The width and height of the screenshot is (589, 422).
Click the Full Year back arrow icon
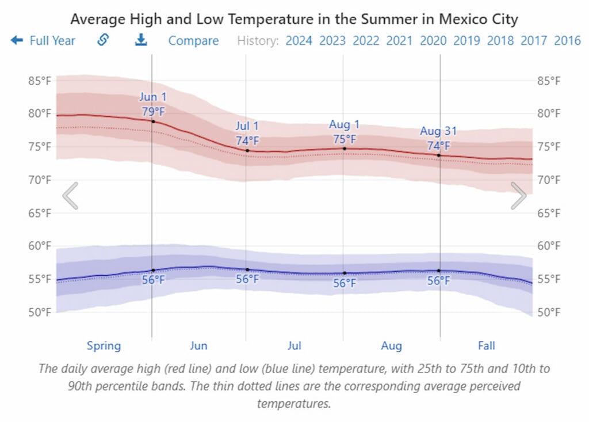[17, 40]
